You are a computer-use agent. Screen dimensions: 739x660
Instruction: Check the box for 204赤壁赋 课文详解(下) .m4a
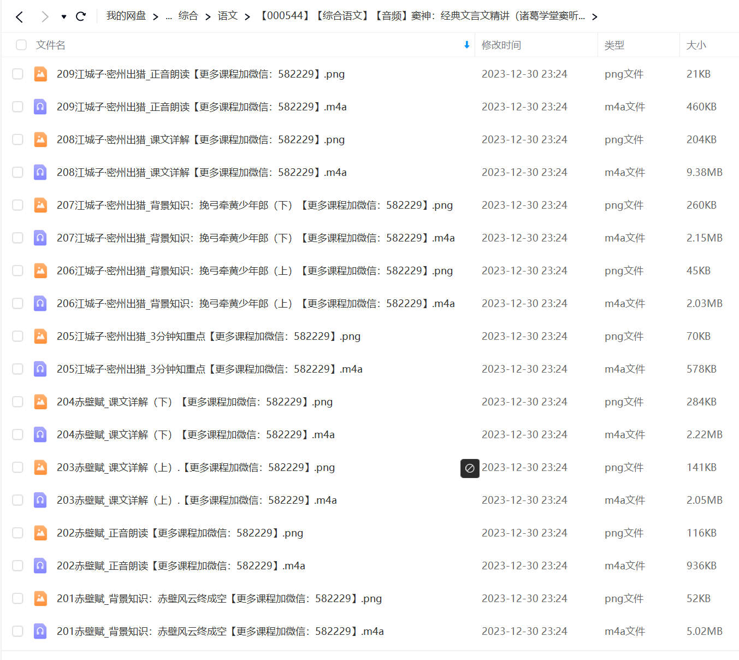coord(17,434)
